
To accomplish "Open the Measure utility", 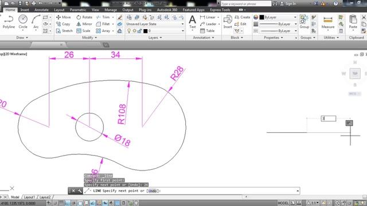I will [327, 22].
